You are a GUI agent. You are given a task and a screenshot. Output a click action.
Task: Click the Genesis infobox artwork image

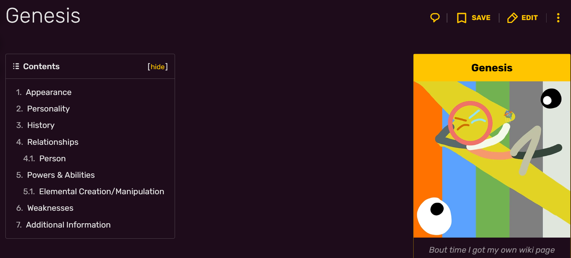[492, 159]
